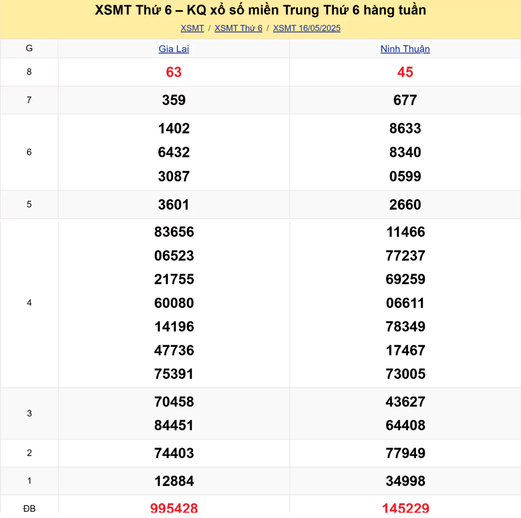Click the number 73005

[x=406, y=374]
